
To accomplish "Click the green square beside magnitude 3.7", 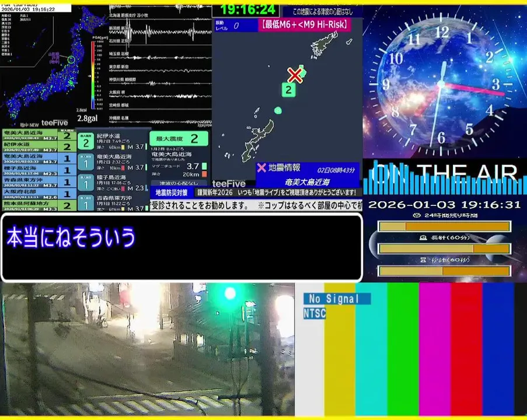I will [204, 166].
